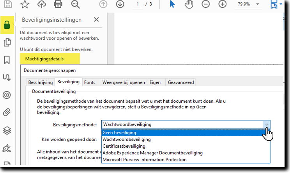Click the fit page width icon

(x=274, y=4)
